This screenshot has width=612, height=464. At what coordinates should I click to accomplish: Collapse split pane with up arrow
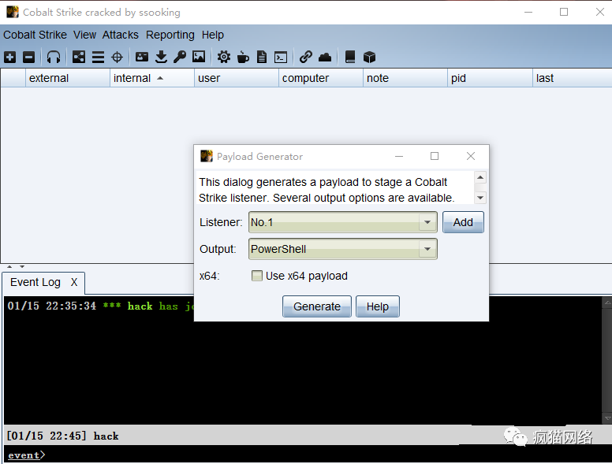click(x=9, y=267)
